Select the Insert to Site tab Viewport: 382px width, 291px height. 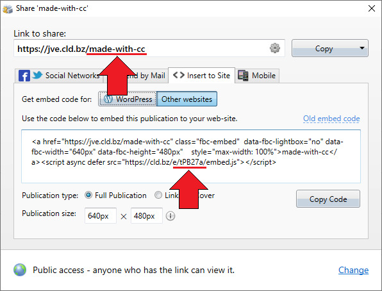201,75
